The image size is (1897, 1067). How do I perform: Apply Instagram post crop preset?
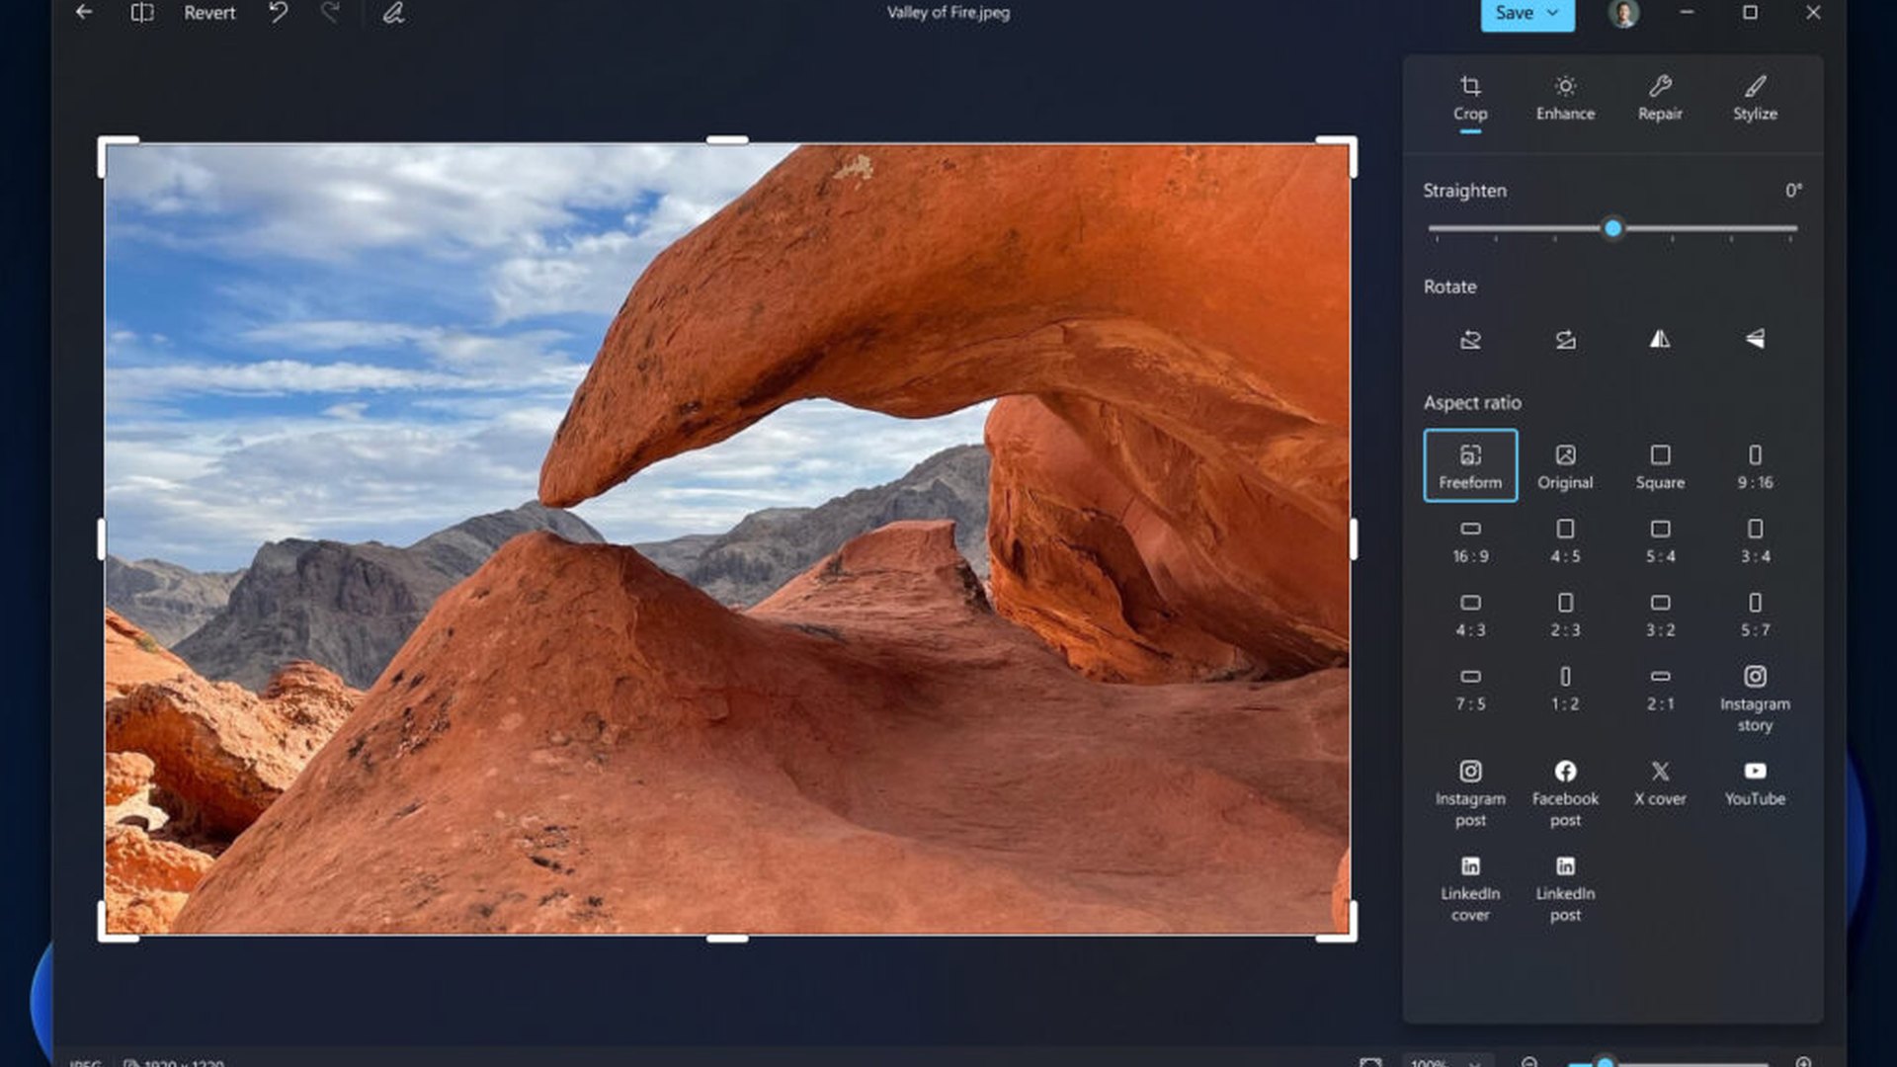(1470, 793)
